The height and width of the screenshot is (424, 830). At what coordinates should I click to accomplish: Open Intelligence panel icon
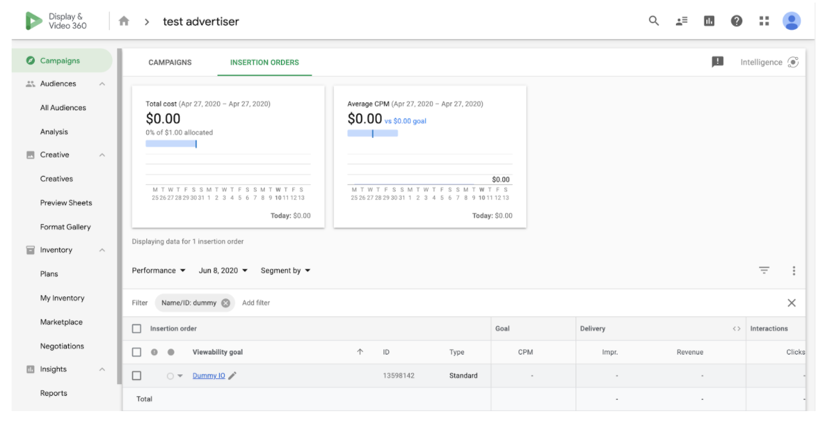click(793, 63)
